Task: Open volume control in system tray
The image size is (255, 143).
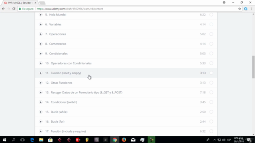Action: point(224,140)
